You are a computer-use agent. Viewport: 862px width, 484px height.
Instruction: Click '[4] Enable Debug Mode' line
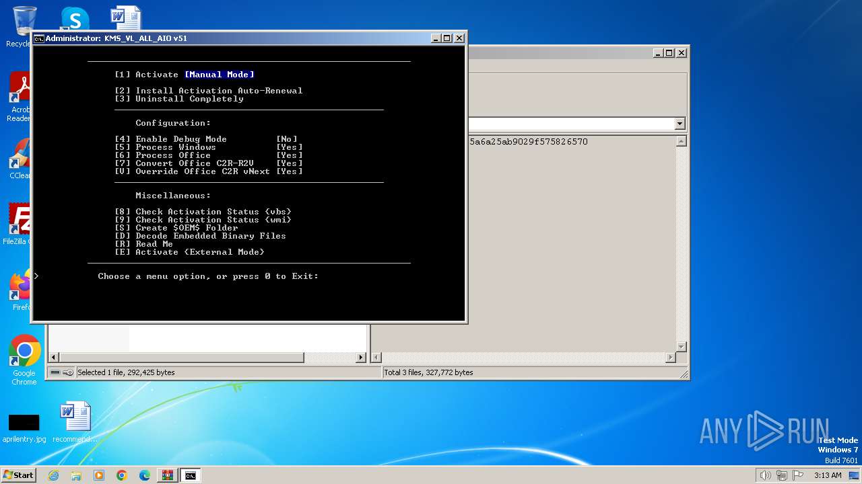pyautogui.click(x=206, y=139)
